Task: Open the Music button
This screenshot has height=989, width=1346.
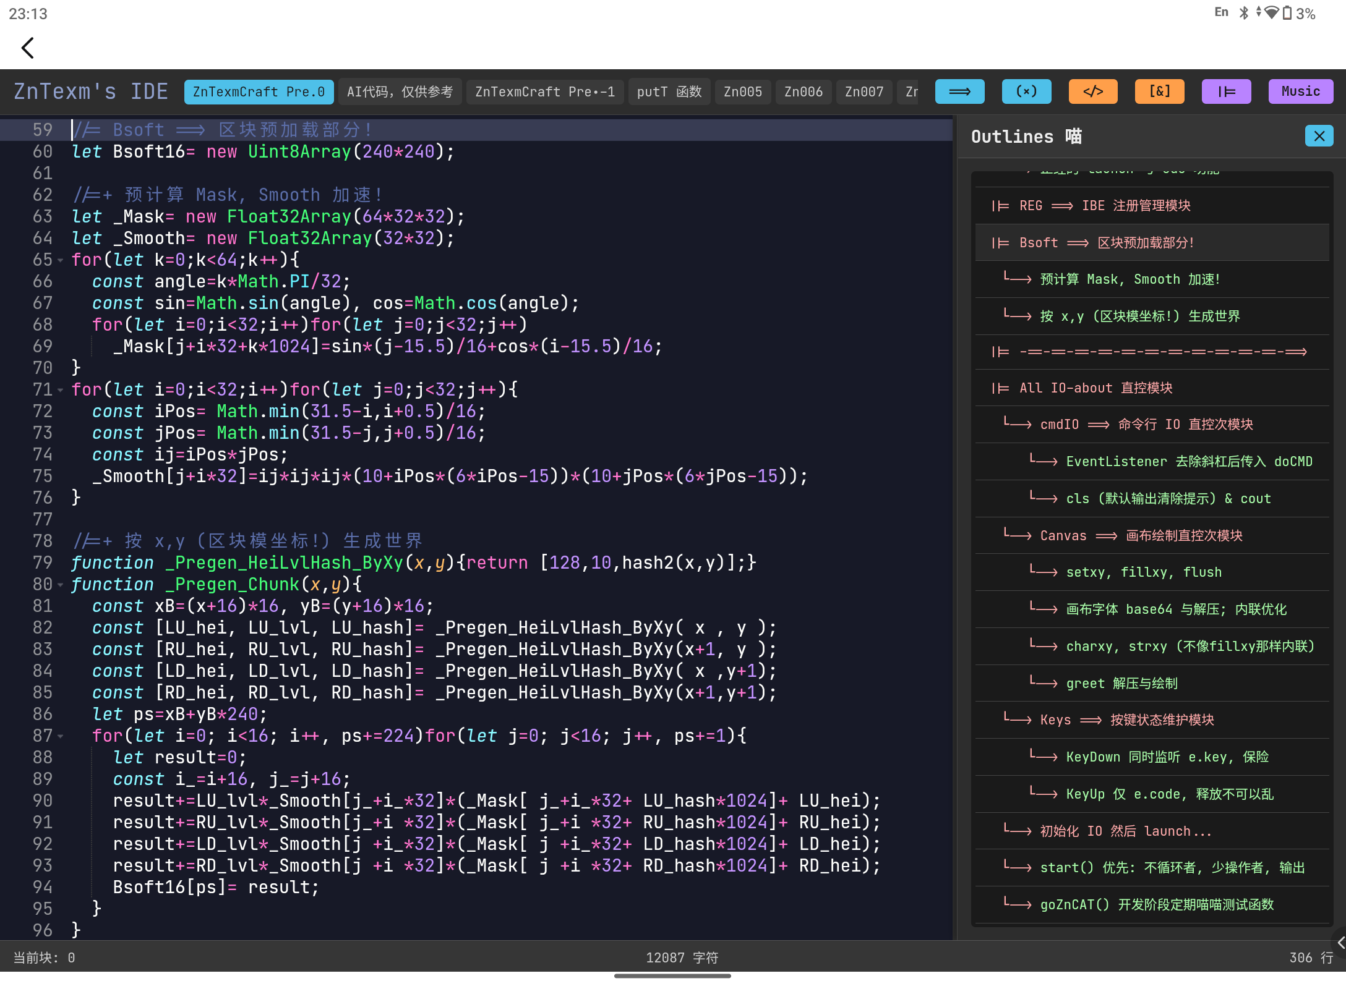Action: (1301, 91)
